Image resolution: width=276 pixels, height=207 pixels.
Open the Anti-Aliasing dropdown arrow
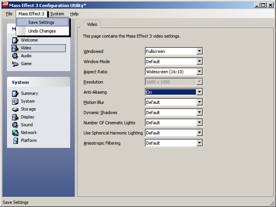tap(199, 92)
